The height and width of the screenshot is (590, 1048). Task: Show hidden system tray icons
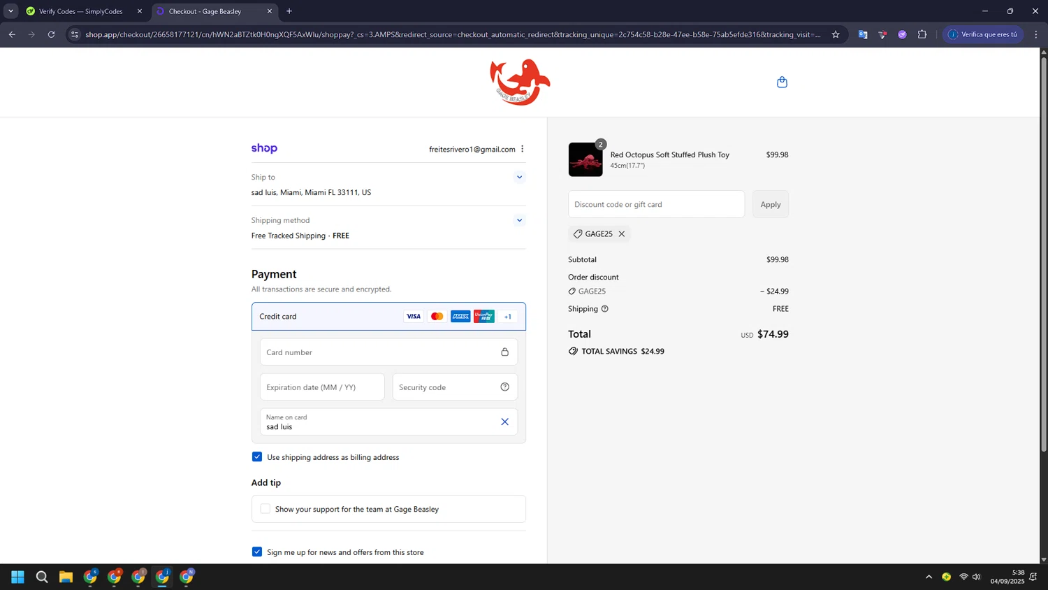[x=929, y=577]
